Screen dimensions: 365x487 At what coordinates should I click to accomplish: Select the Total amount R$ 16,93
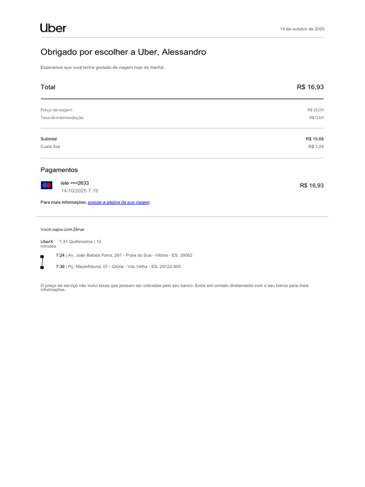pos(310,87)
